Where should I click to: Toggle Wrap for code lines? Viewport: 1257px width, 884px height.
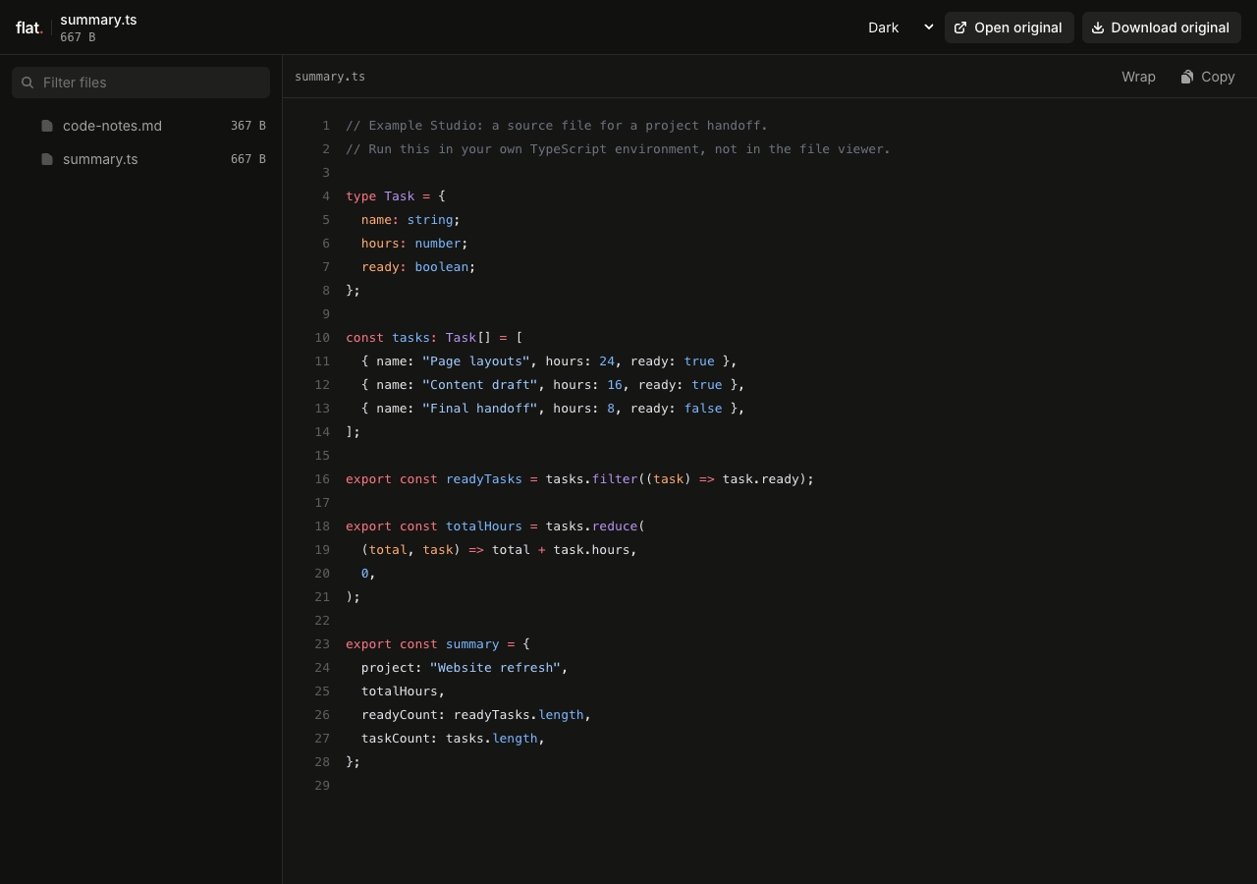[x=1138, y=77]
